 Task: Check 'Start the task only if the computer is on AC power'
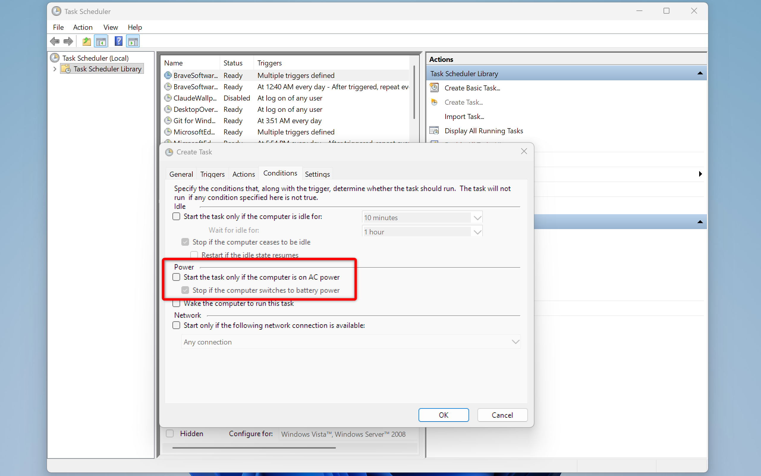176,277
